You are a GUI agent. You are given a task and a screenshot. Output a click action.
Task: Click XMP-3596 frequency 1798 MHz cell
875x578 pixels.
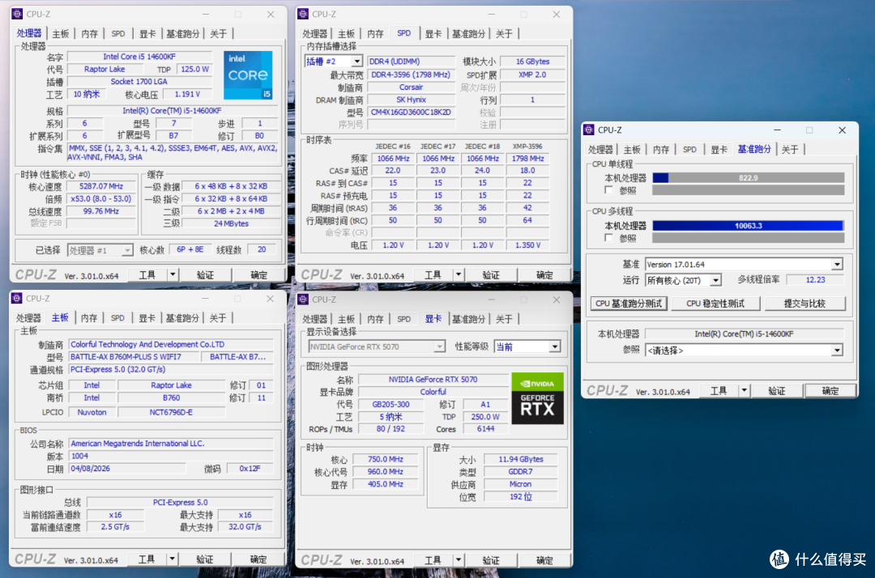[528, 159]
